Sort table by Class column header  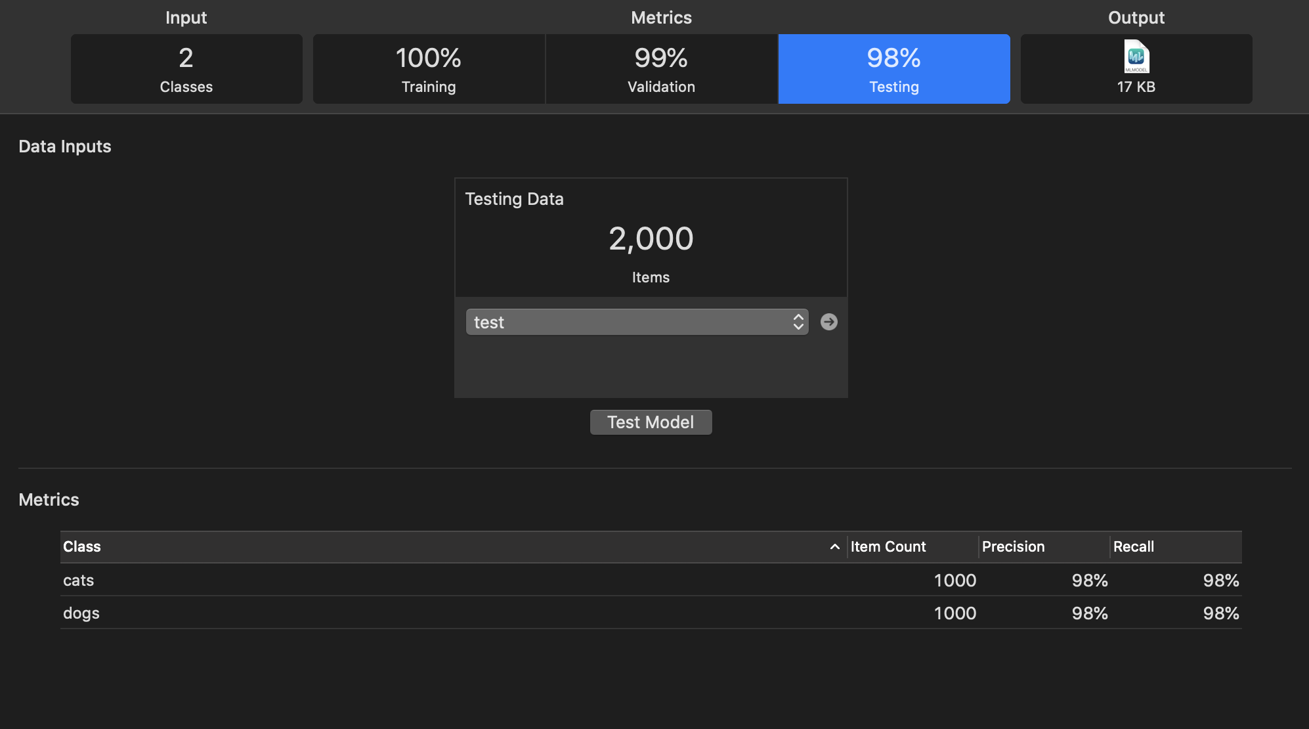(82, 546)
